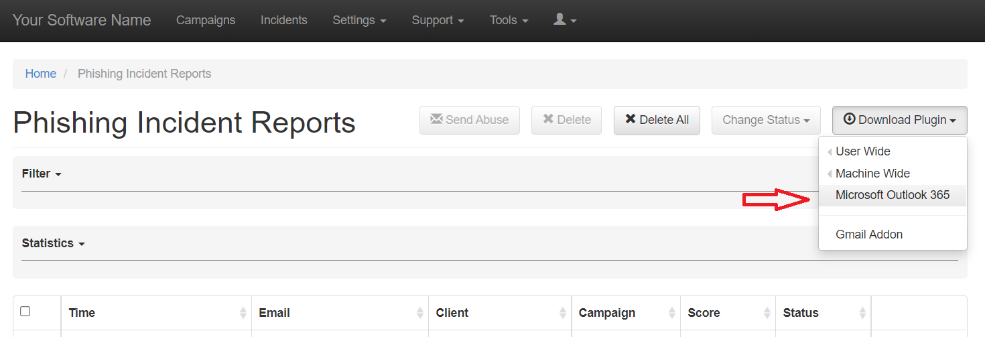Sort table by Status column arrows

(862, 313)
